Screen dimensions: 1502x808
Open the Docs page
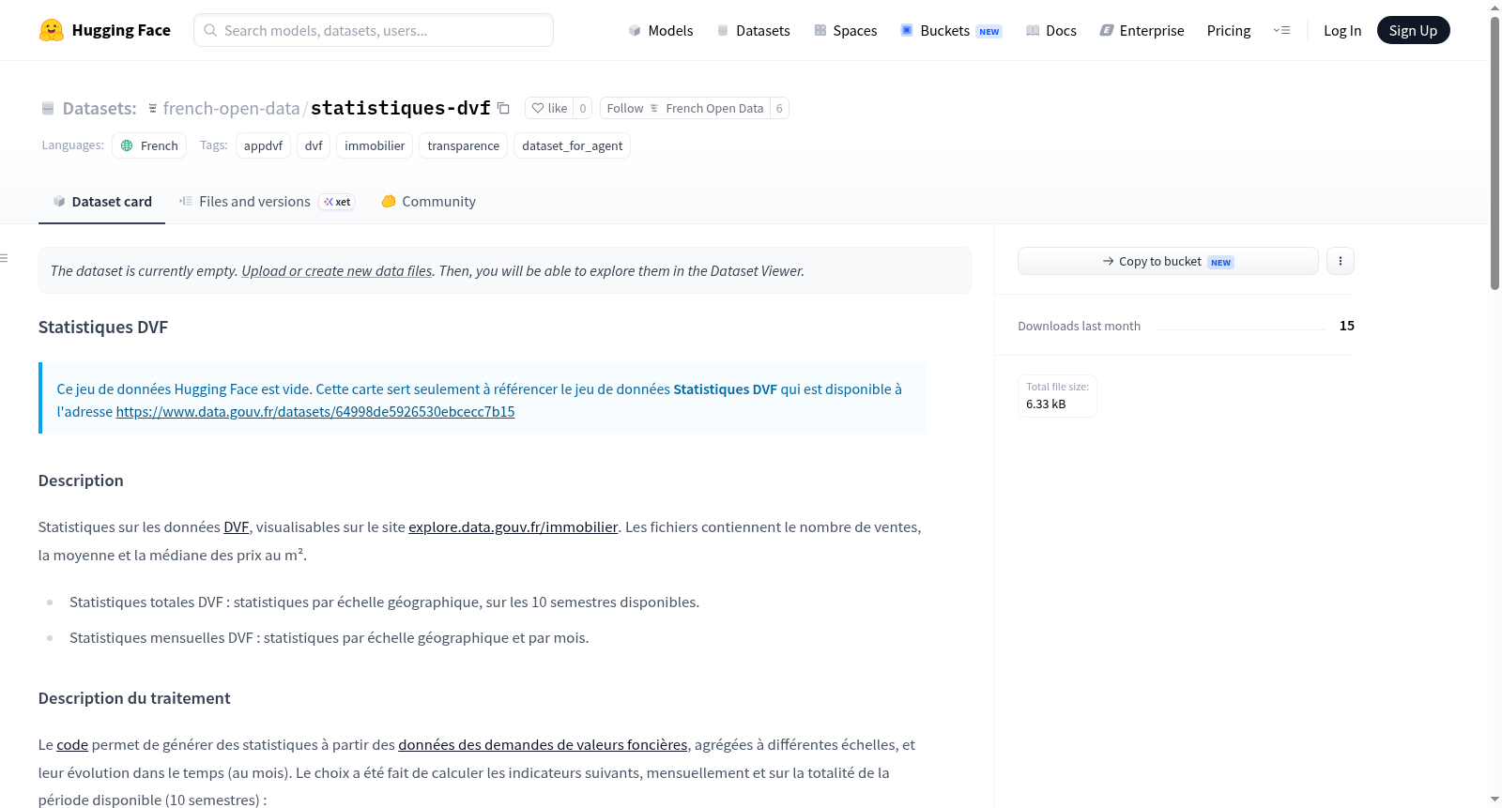click(x=1050, y=30)
